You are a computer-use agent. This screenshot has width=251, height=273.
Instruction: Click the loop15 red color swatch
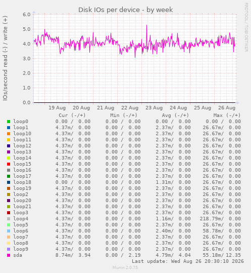[x=9, y=164]
